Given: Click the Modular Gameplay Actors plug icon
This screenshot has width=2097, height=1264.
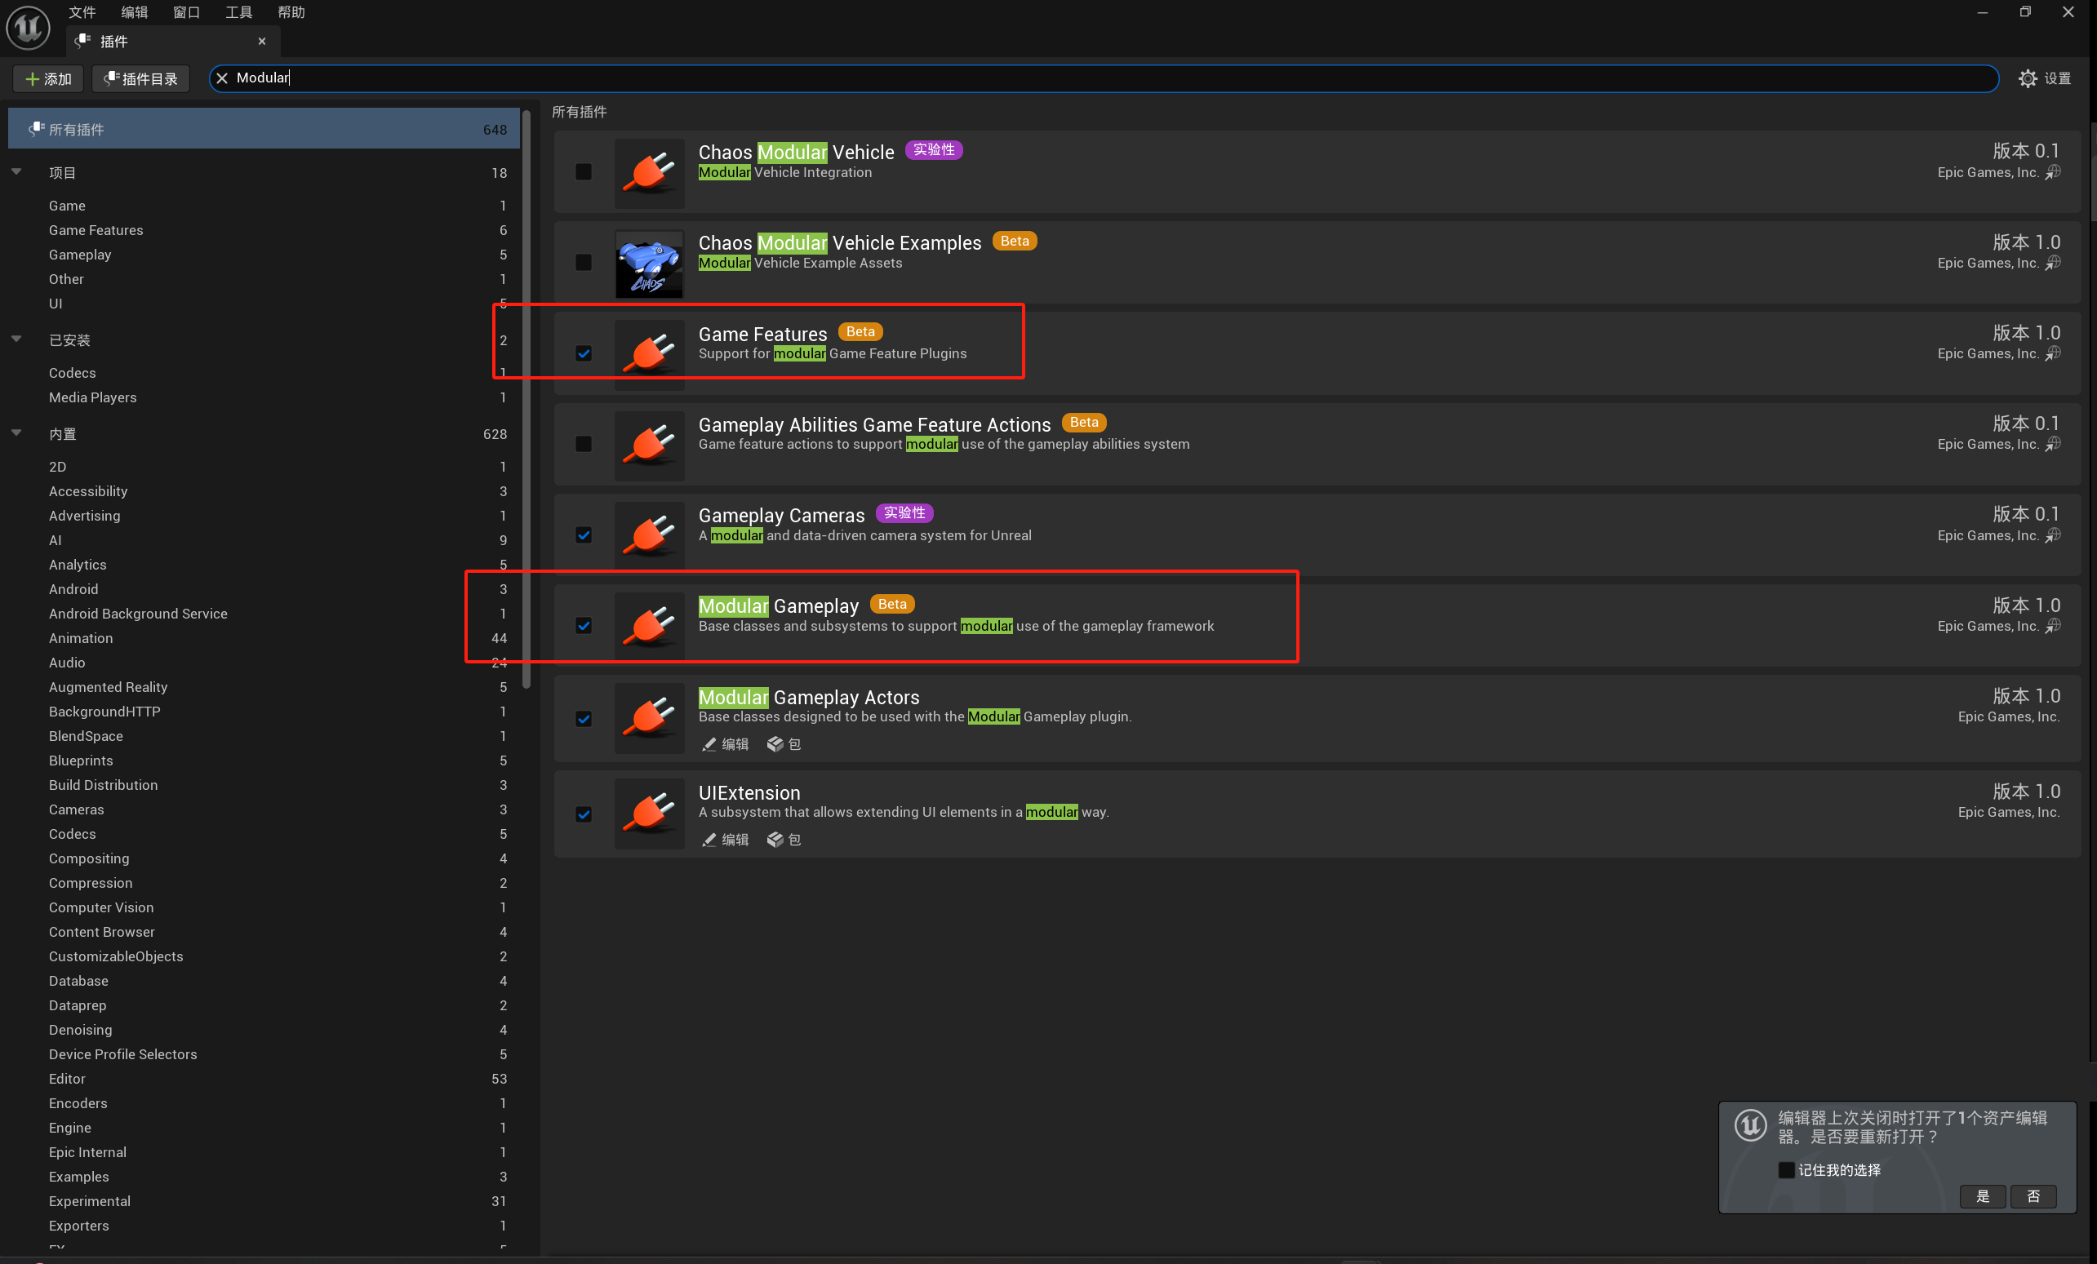Looking at the screenshot, I should click(650, 719).
